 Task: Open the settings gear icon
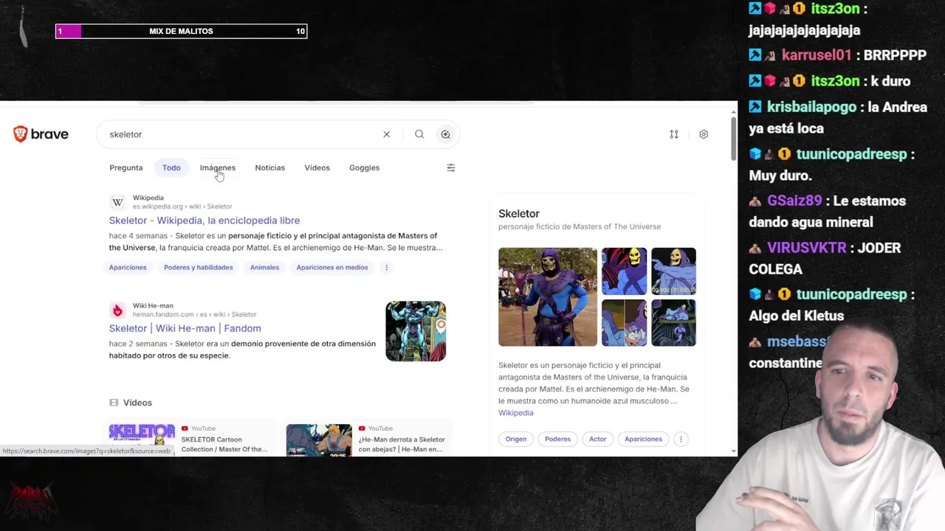704,134
